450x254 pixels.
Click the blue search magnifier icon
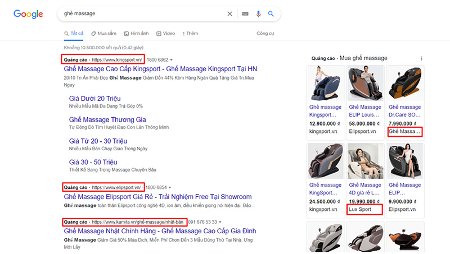271,13
